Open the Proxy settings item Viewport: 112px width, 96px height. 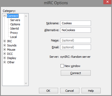click(14, 33)
